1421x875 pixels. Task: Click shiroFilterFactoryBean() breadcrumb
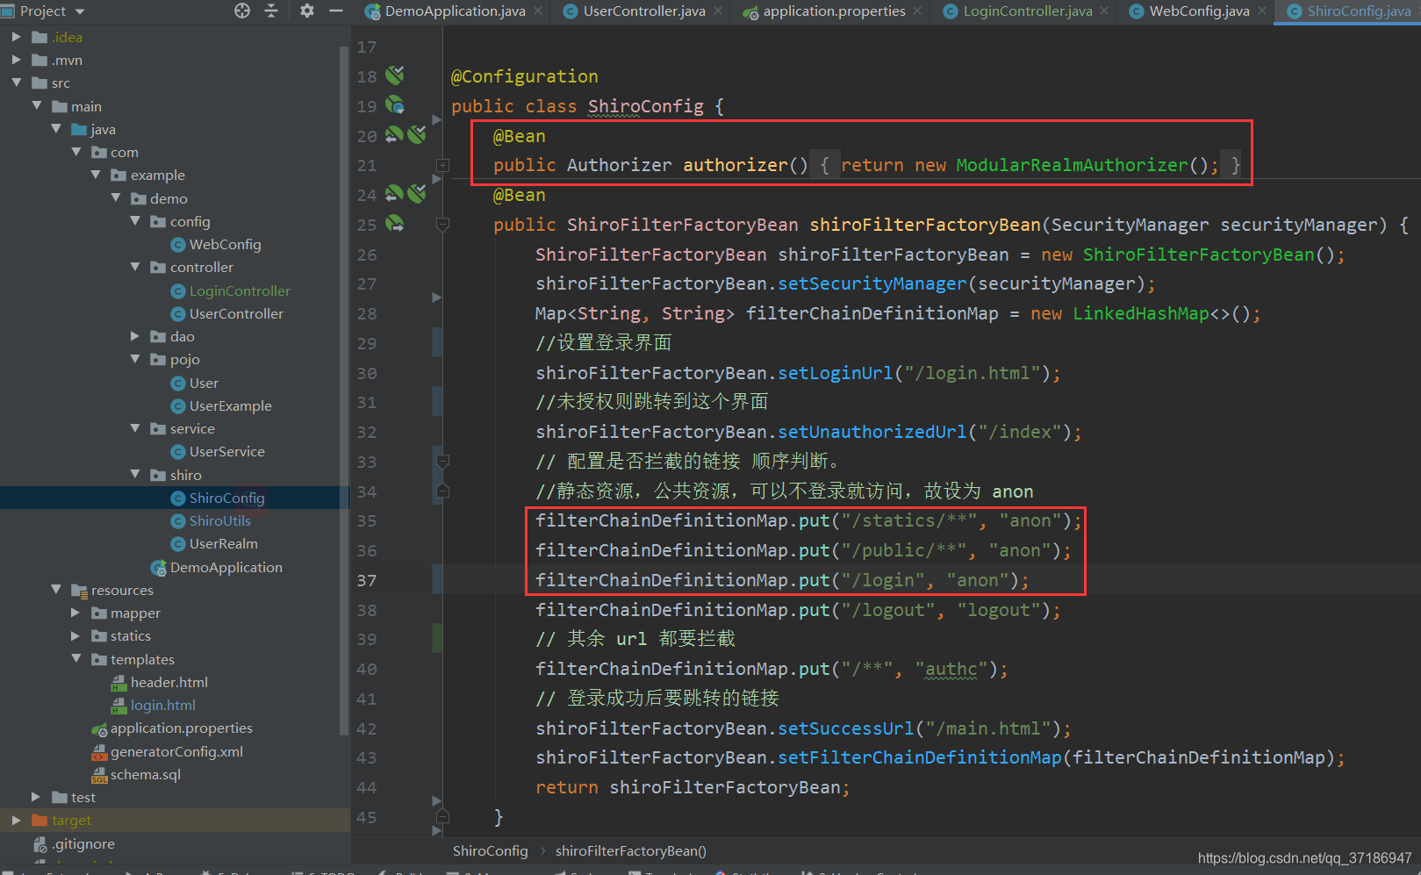[630, 850]
